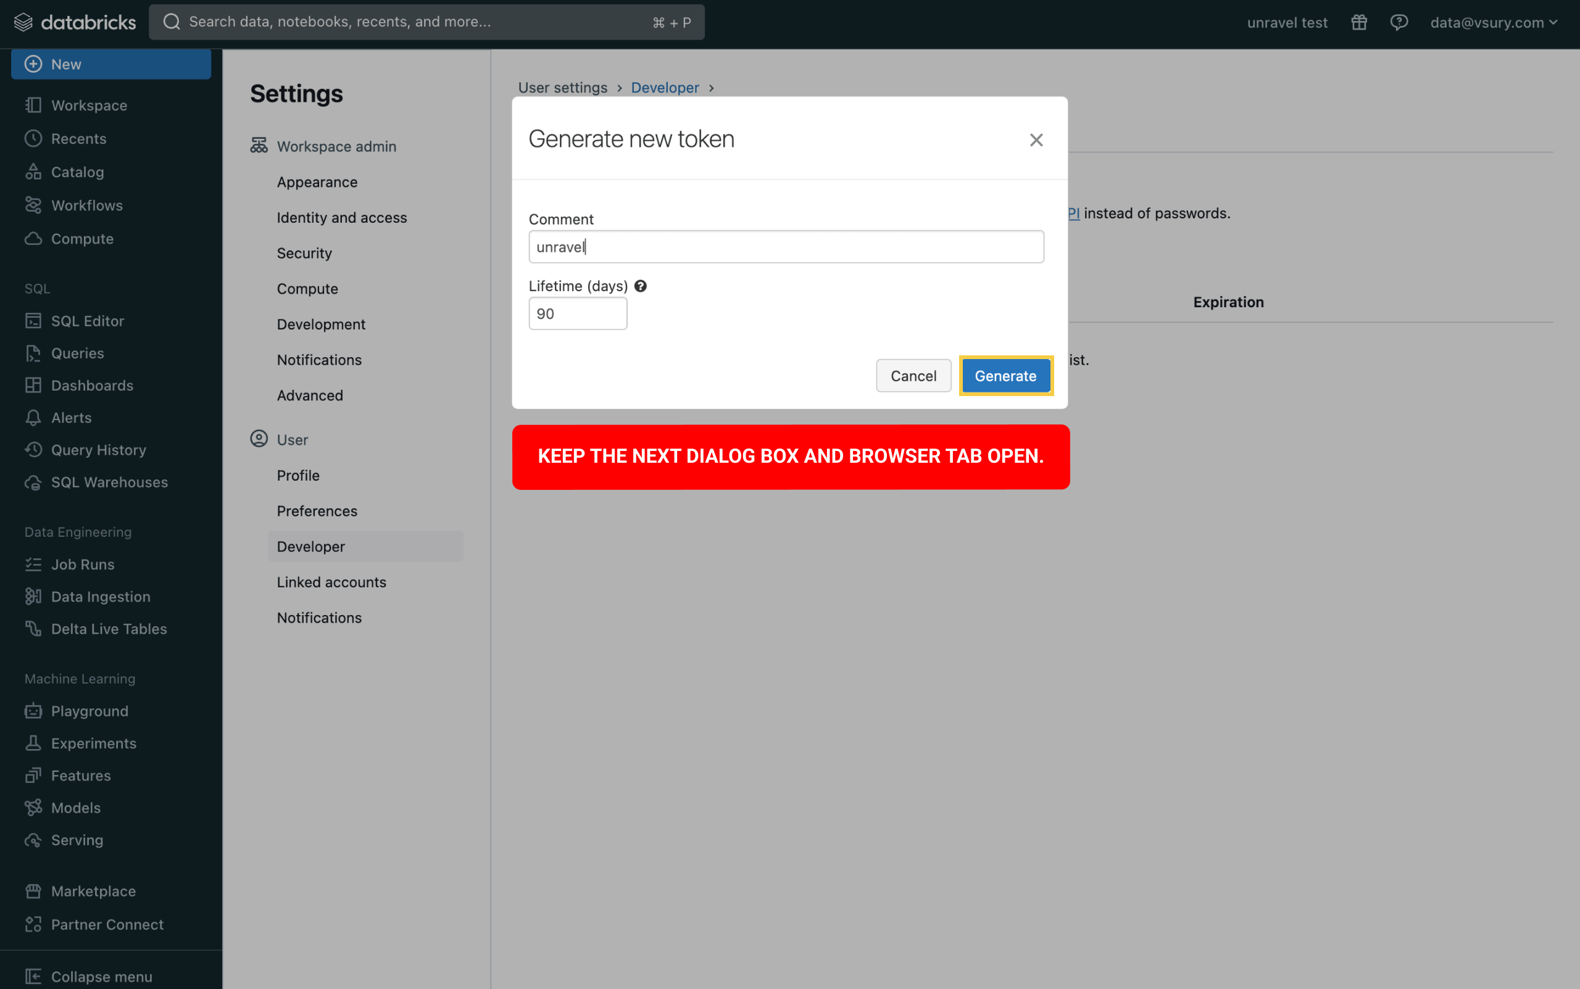
Task: Click the Generate button in token dialog
Action: pos(1005,376)
